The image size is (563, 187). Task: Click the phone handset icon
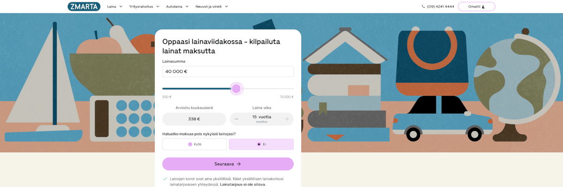click(x=423, y=7)
